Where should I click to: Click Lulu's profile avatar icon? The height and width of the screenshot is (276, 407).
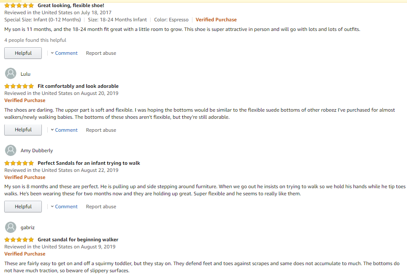pos(11,74)
